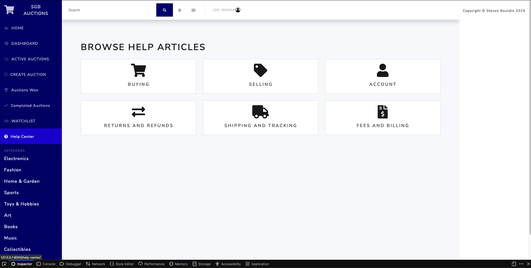Click the search magnifier button
Screen dimensions: 531x268
165,10
